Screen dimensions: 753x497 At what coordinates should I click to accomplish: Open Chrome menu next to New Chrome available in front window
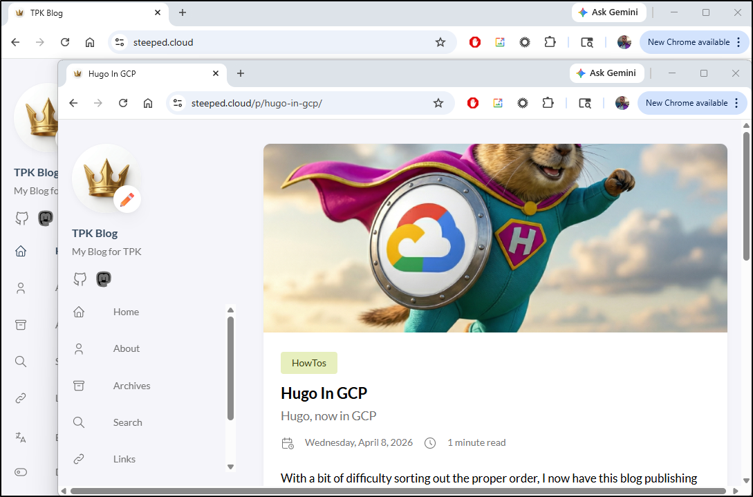[x=736, y=103]
